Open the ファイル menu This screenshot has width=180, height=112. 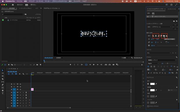[19, 1]
